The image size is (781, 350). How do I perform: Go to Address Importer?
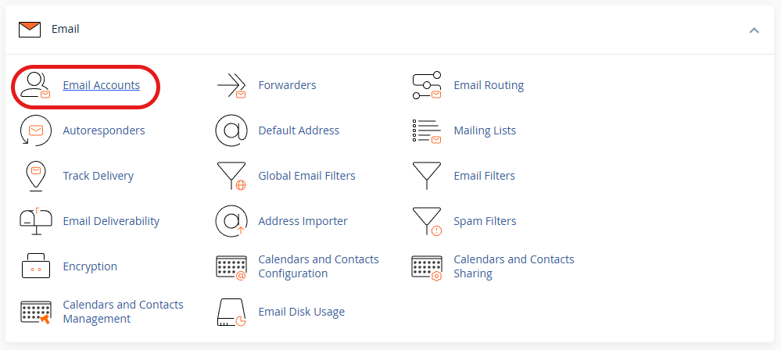[303, 221]
